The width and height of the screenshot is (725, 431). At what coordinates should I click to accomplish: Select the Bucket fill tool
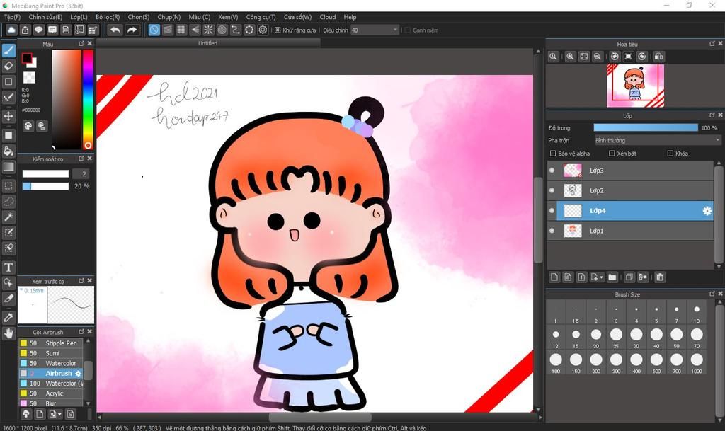click(x=8, y=151)
